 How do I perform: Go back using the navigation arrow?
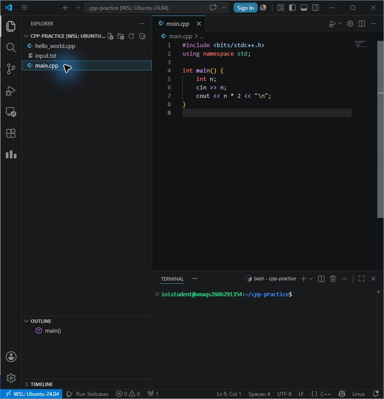tap(66, 8)
